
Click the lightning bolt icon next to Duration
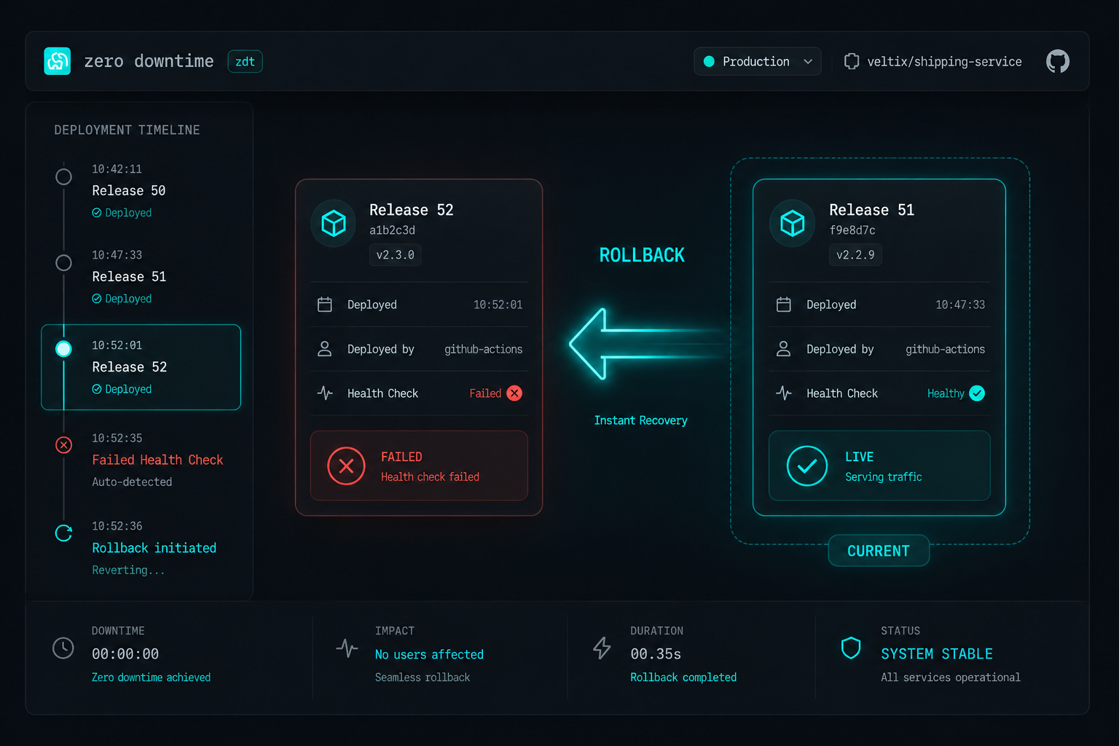(602, 648)
